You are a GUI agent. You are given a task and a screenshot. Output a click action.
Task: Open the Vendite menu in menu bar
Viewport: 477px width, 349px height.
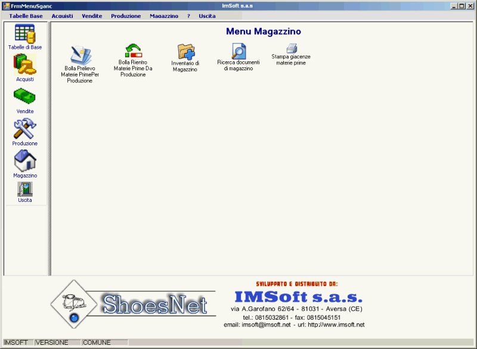[92, 16]
